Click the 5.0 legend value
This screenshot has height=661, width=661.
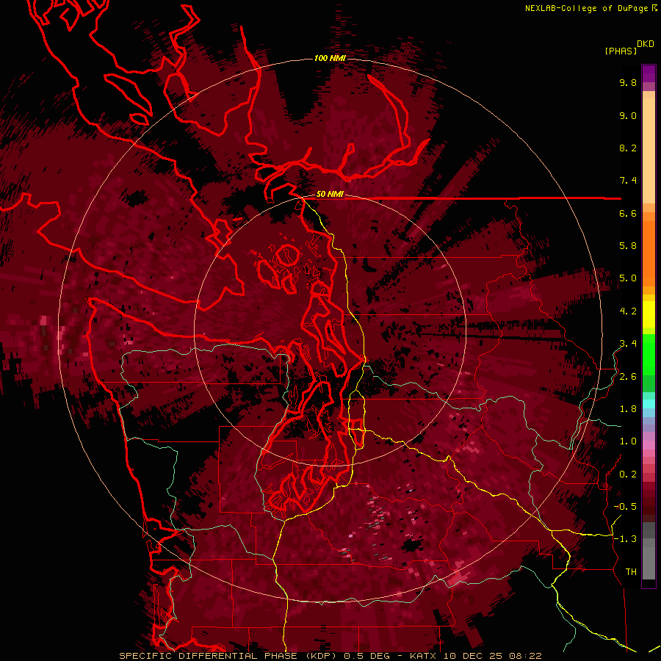coord(628,278)
